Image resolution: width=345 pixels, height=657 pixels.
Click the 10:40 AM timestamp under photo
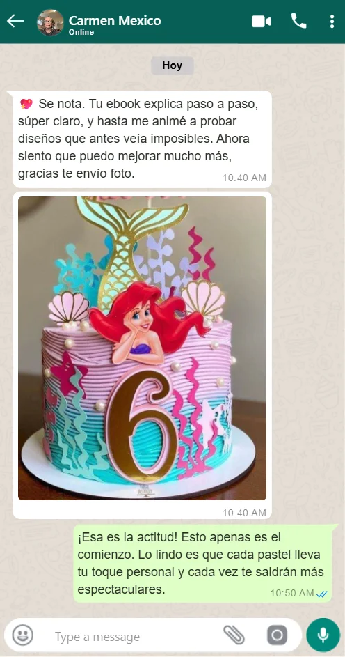pyautogui.click(x=244, y=513)
